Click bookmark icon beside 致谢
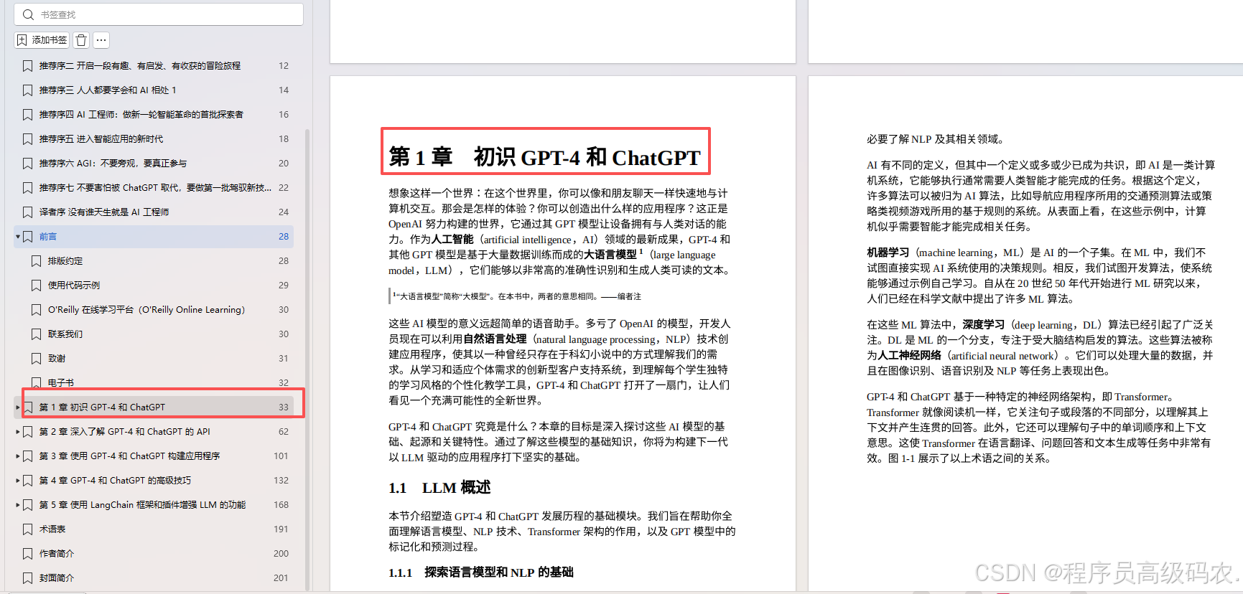The image size is (1243, 594). pos(36,359)
